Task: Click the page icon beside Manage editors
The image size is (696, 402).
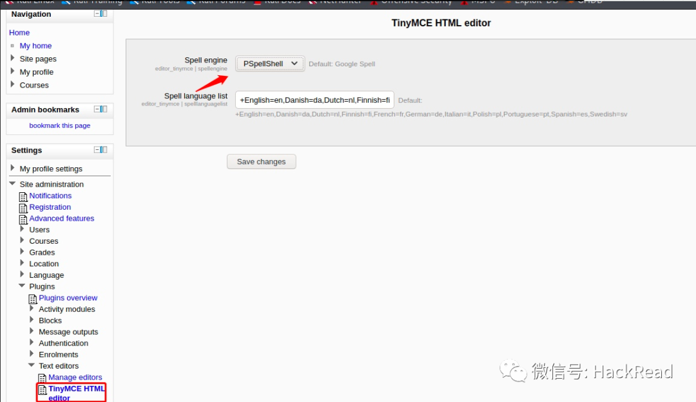Action: pyautogui.click(x=42, y=378)
